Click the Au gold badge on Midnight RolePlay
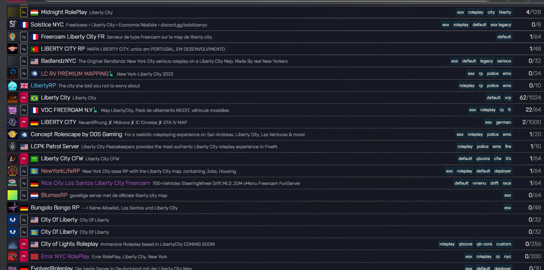Screen dimensions: 544x270 click(24, 12)
